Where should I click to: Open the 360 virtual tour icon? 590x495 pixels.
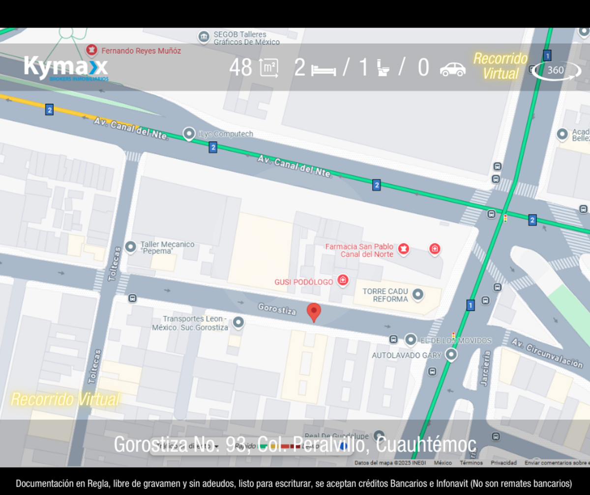(556, 70)
